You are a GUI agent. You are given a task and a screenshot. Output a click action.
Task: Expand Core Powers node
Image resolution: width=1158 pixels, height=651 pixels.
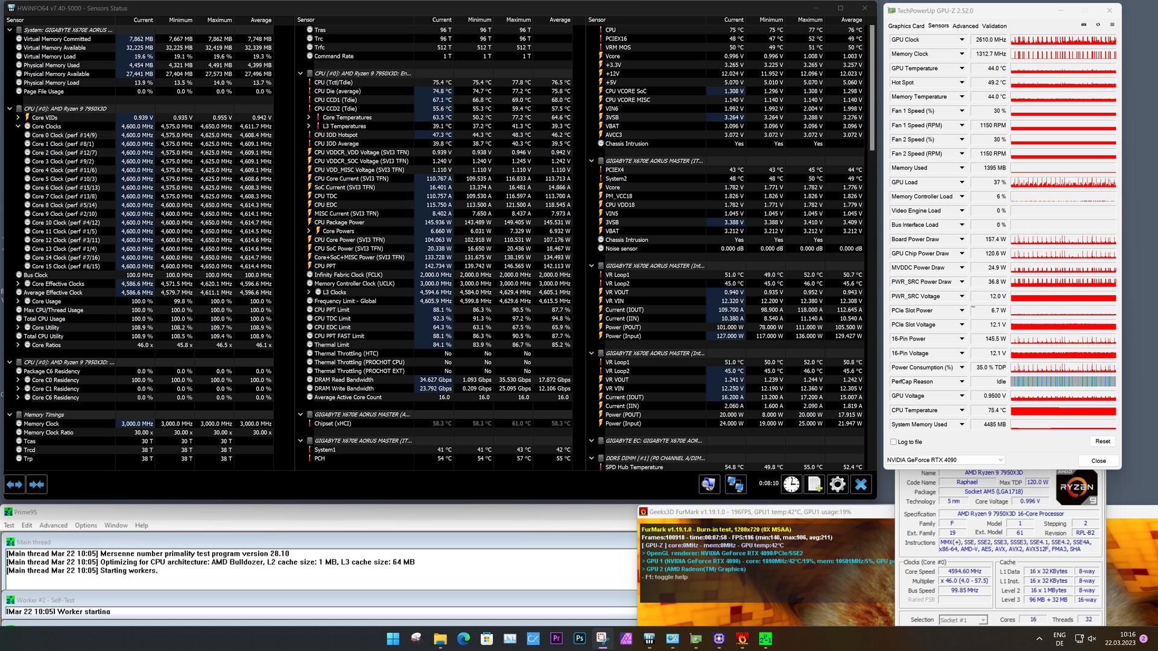pos(309,231)
